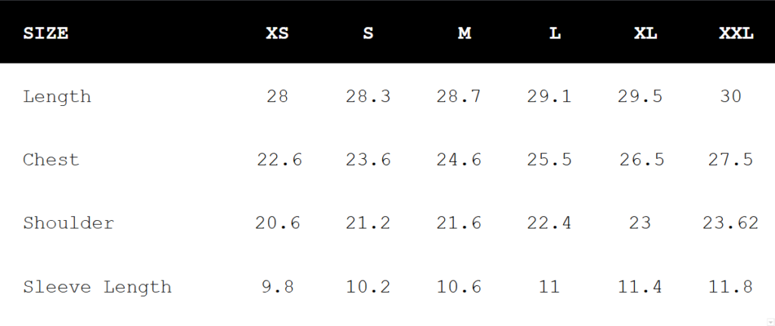Select the XXL Length value 30
775x326 pixels.
coord(731,97)
